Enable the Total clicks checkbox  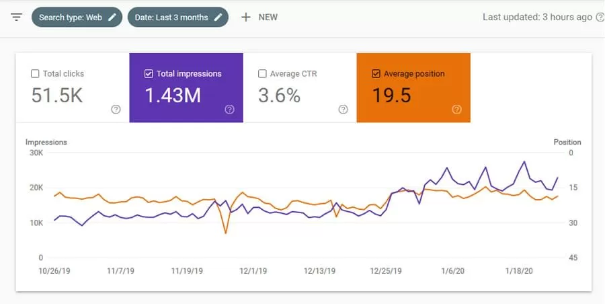(x=36, y=74)
